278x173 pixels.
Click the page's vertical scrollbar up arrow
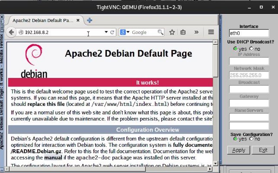pyautogui.click(x=215, y=42)
